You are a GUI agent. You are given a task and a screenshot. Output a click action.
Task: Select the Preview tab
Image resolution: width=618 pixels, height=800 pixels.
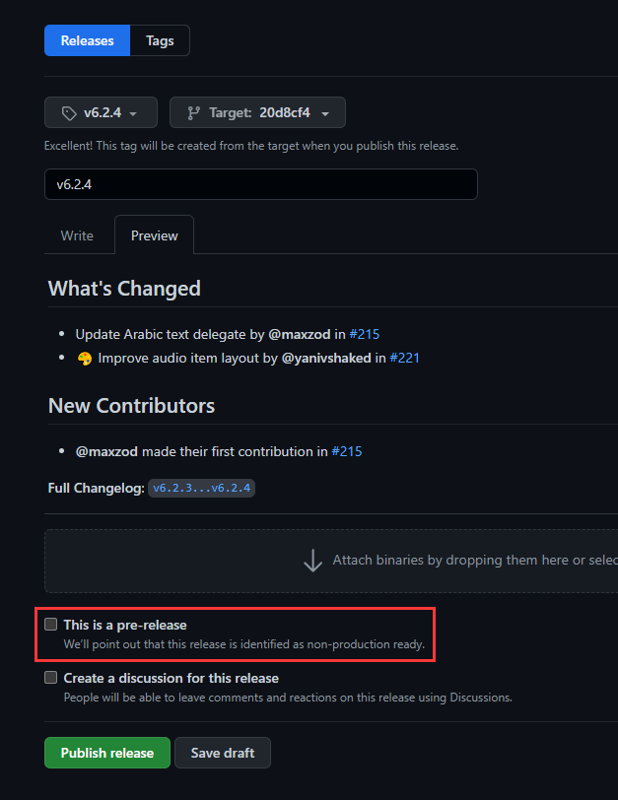point(155,235)
